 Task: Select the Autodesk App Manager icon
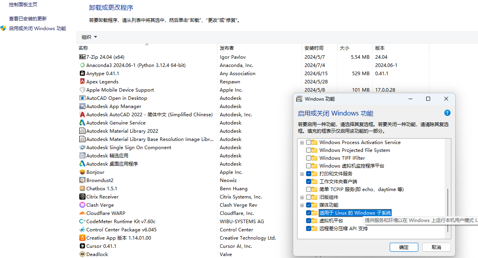tap(82, 106)
